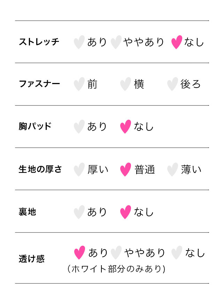This screenshot has width=223, height=298.
Task: Click the ストレッチ row label
Action: (39, 42)
